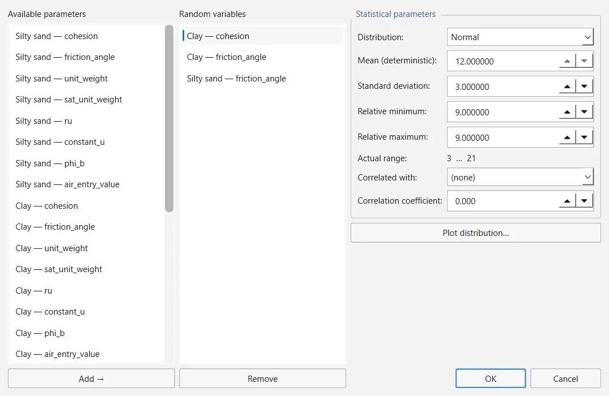
Task: Click the Mean (deterministic) down arrow
Action: (584, 61)
